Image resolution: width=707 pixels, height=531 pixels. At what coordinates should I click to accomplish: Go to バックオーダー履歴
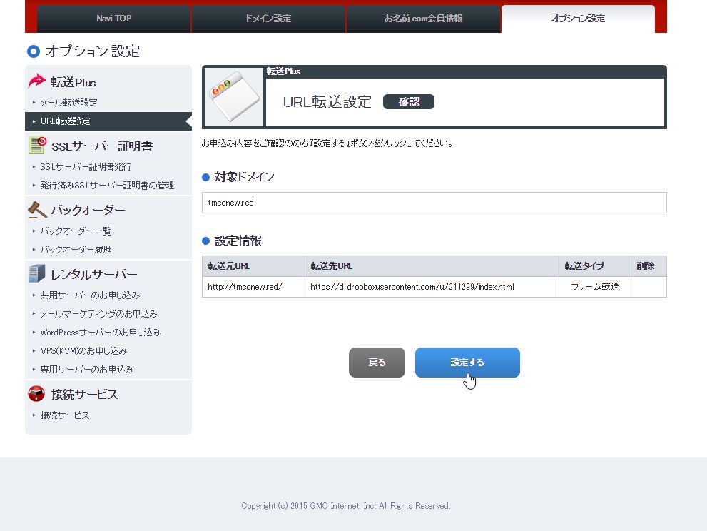76,250
